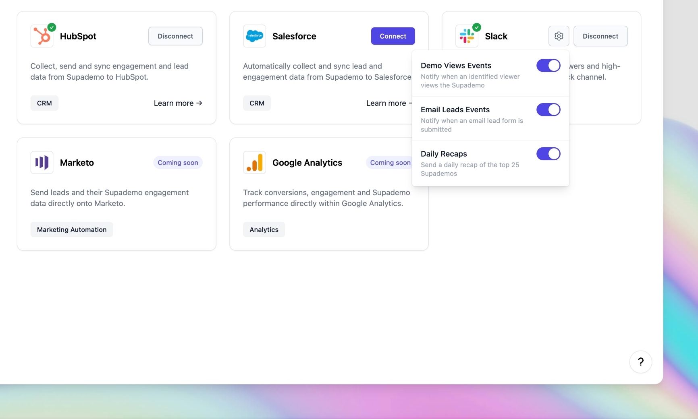This screenshot has width=698, height=419.
Task: Click the Salesforce CRM tag
Action: pos(257,103)
